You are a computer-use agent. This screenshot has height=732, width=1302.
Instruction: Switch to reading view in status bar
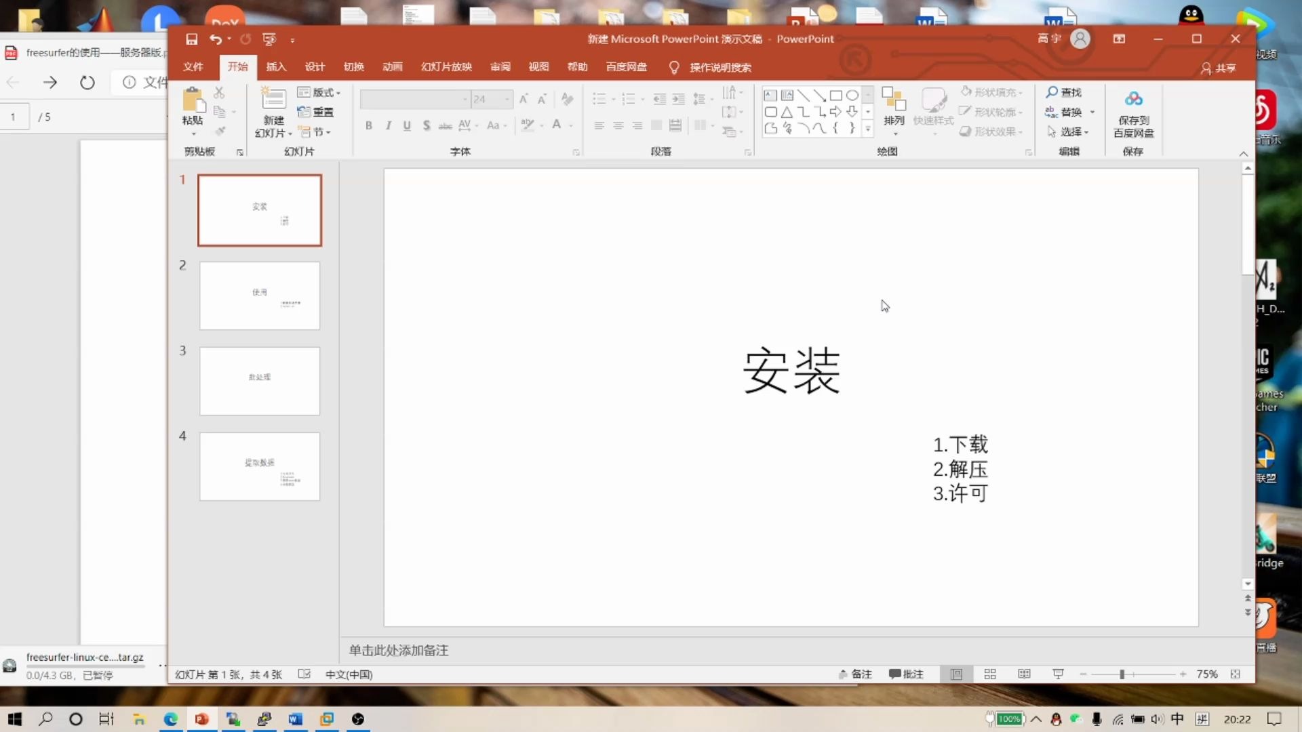[1024, 674]
